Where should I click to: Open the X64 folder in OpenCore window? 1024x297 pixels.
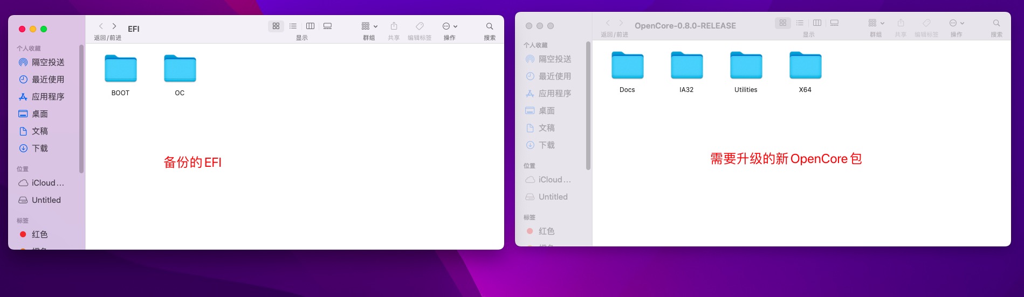click(805, 66)
